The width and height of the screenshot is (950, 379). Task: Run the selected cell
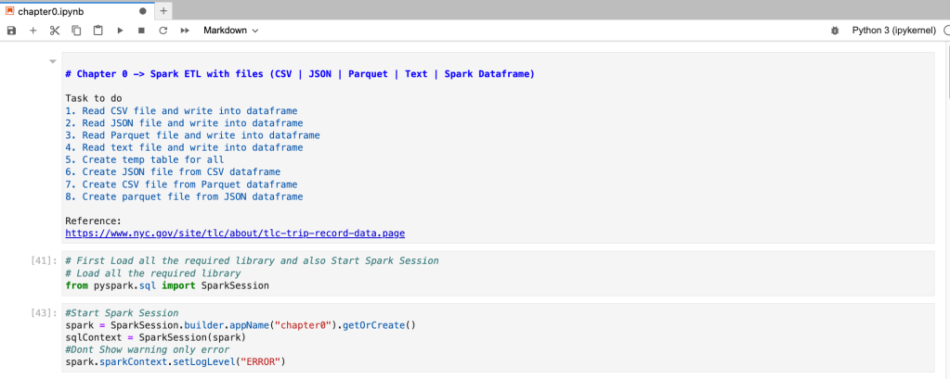point(120,31)
